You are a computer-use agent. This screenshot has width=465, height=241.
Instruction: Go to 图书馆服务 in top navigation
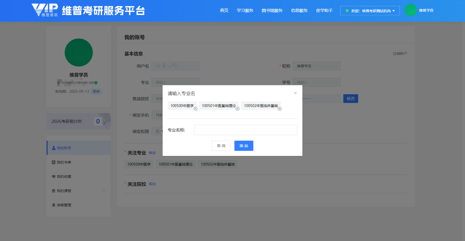tap(272, 10)
